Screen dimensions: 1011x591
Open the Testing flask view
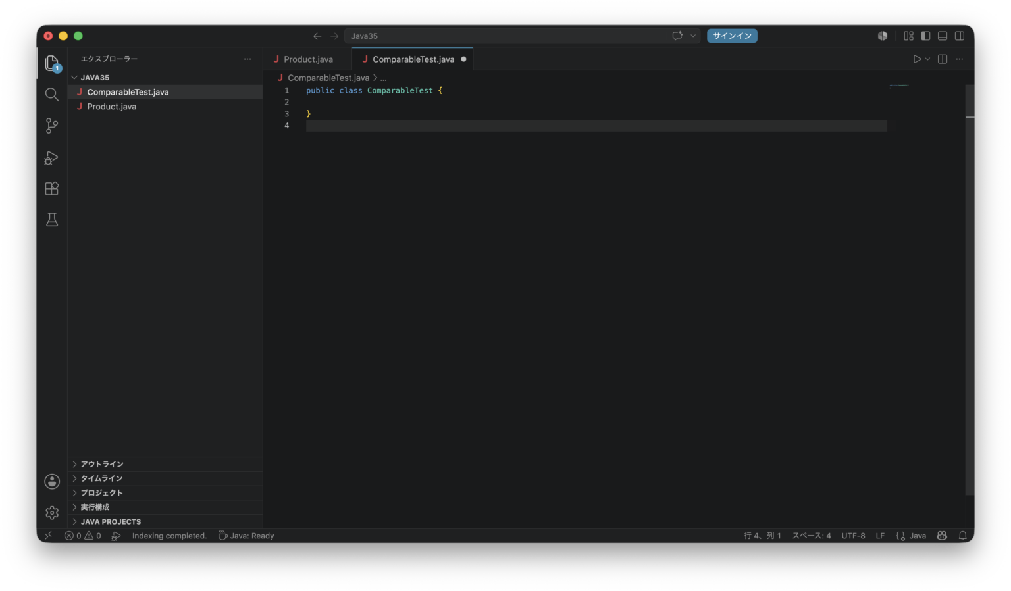coord(52,220)
